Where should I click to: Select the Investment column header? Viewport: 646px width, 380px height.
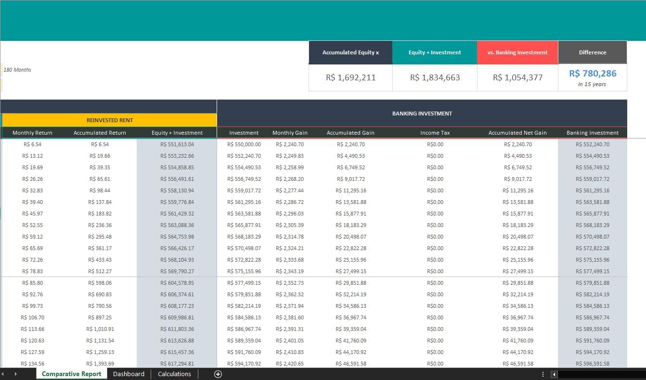[244, 133]
